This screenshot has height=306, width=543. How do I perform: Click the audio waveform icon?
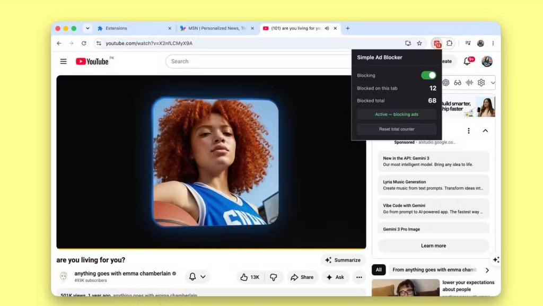point(469,82)
